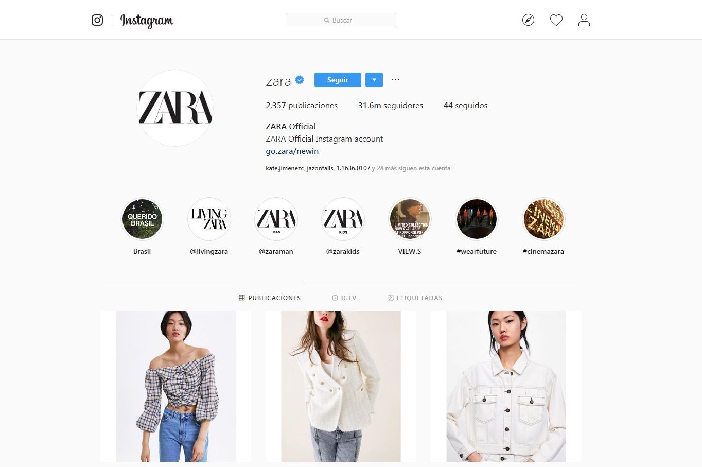This screenshot has height=467, width=702.
Task: Open the #wearfuture story highlight
Action: pos(477,219)
